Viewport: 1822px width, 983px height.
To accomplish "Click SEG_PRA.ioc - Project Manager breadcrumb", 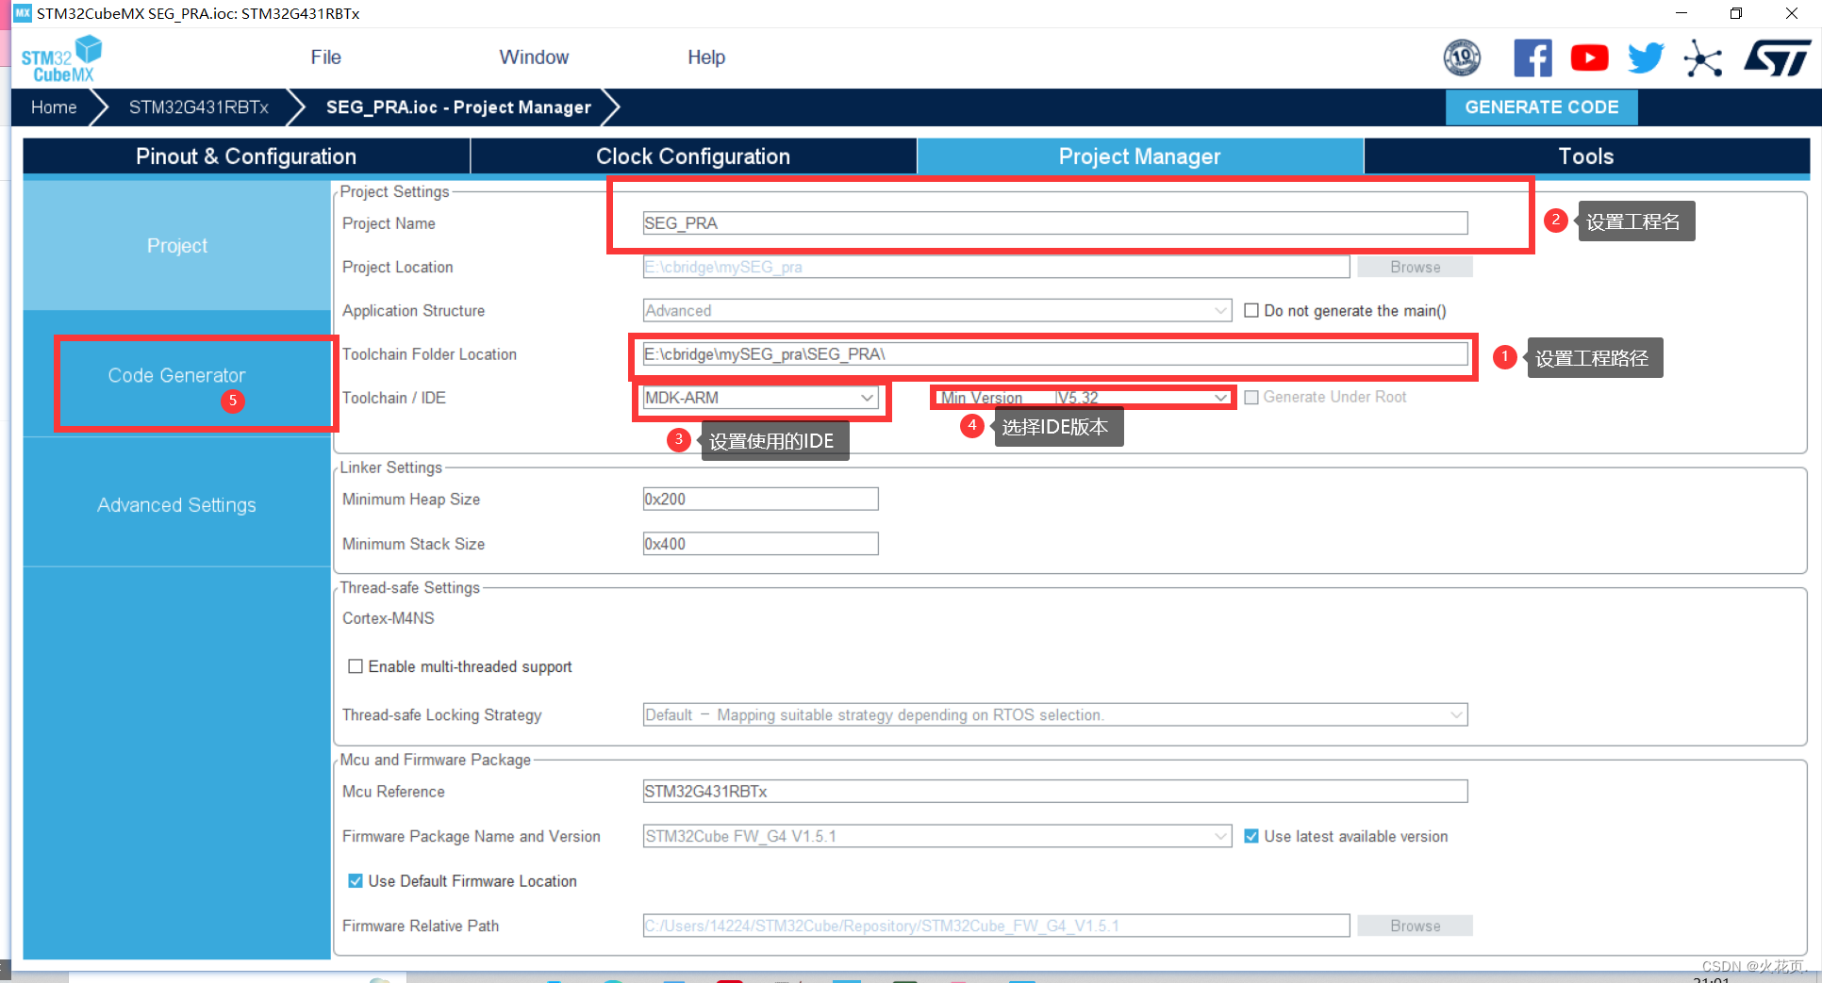I will (458, 107).
